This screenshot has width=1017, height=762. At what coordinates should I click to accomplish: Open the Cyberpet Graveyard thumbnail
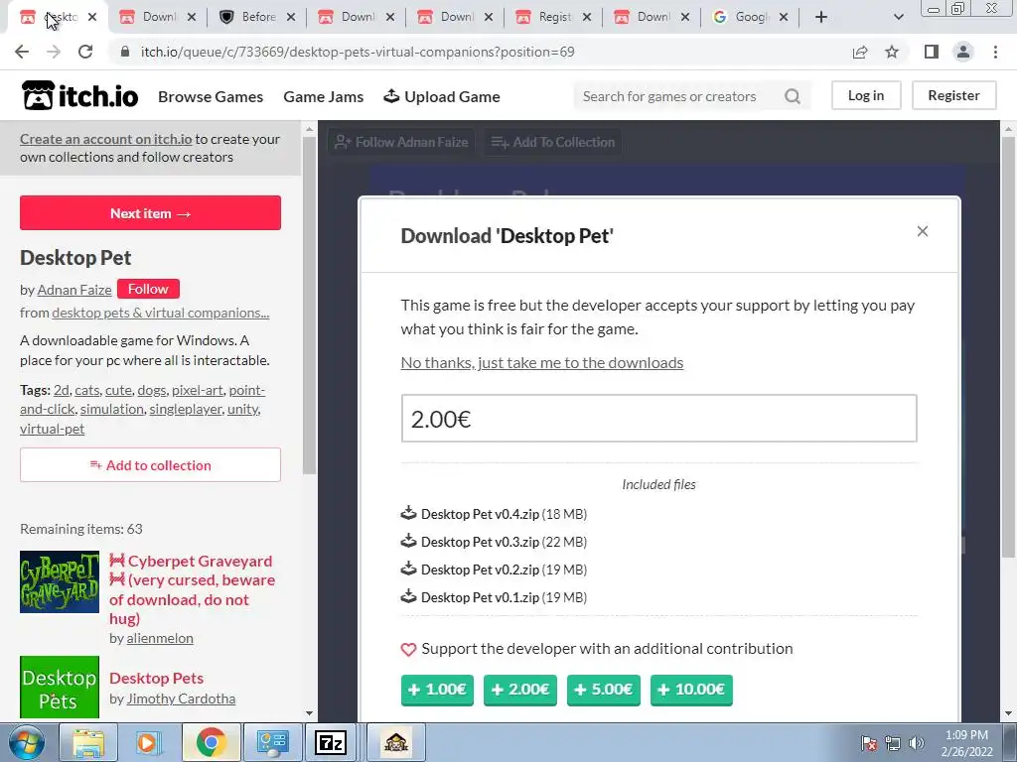pyautogui.click(x=60, y=581)
